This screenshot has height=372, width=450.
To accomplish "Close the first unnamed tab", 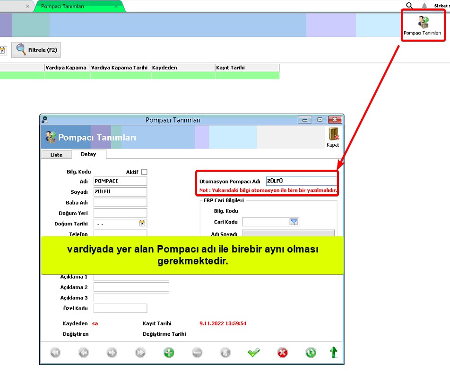I will (x=27, y=6).
